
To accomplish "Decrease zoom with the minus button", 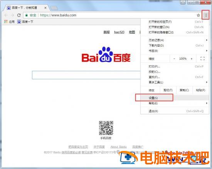I will click(174, 59).
